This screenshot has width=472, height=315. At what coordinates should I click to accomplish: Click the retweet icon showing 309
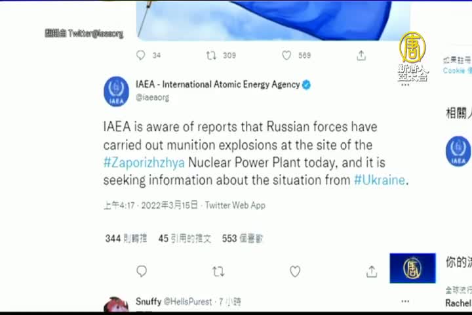(211, 56)
